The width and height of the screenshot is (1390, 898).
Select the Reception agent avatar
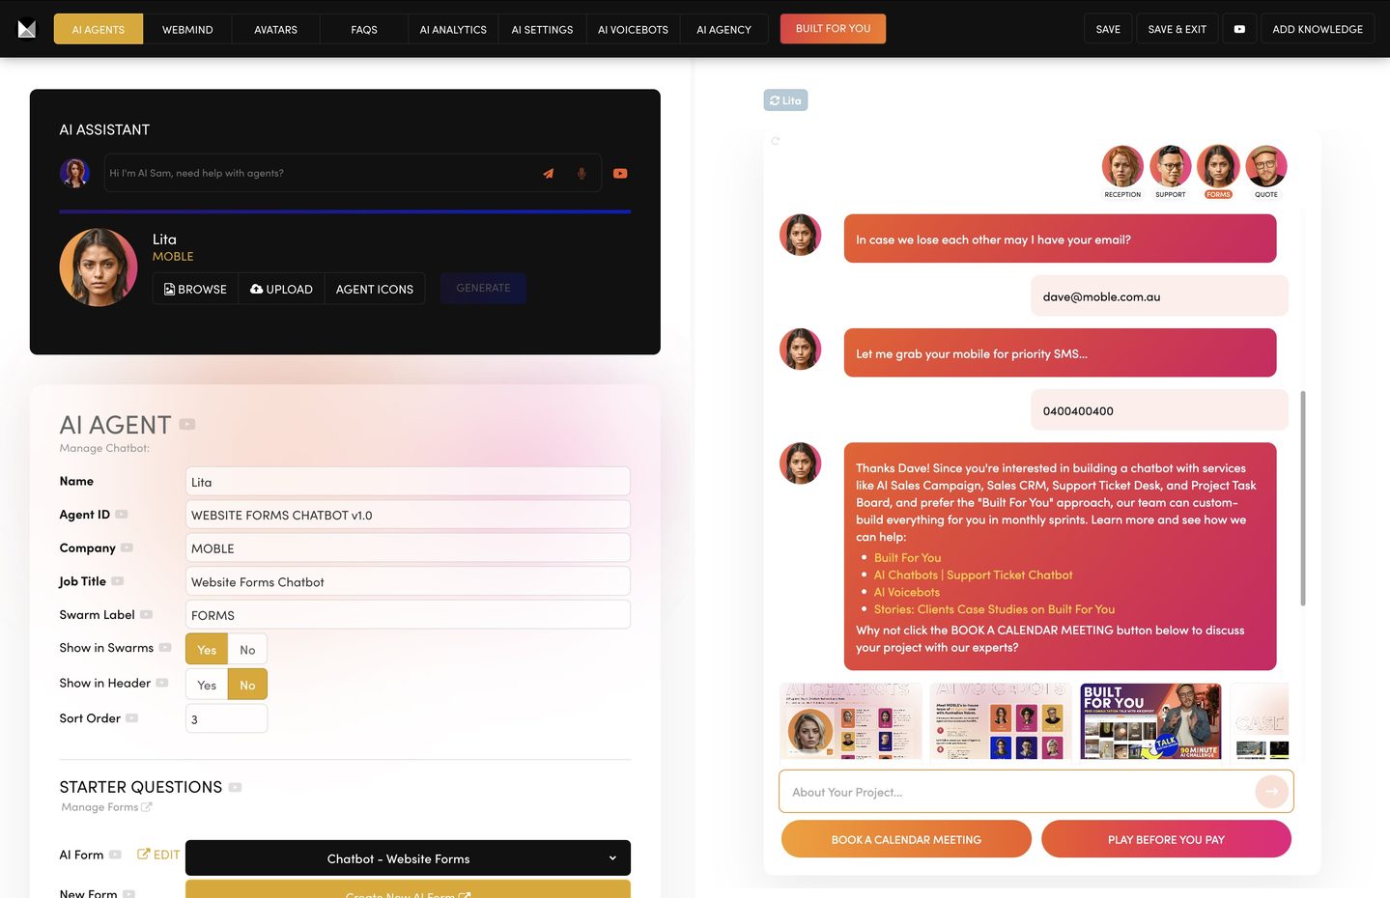click(x=1121, y=167)
